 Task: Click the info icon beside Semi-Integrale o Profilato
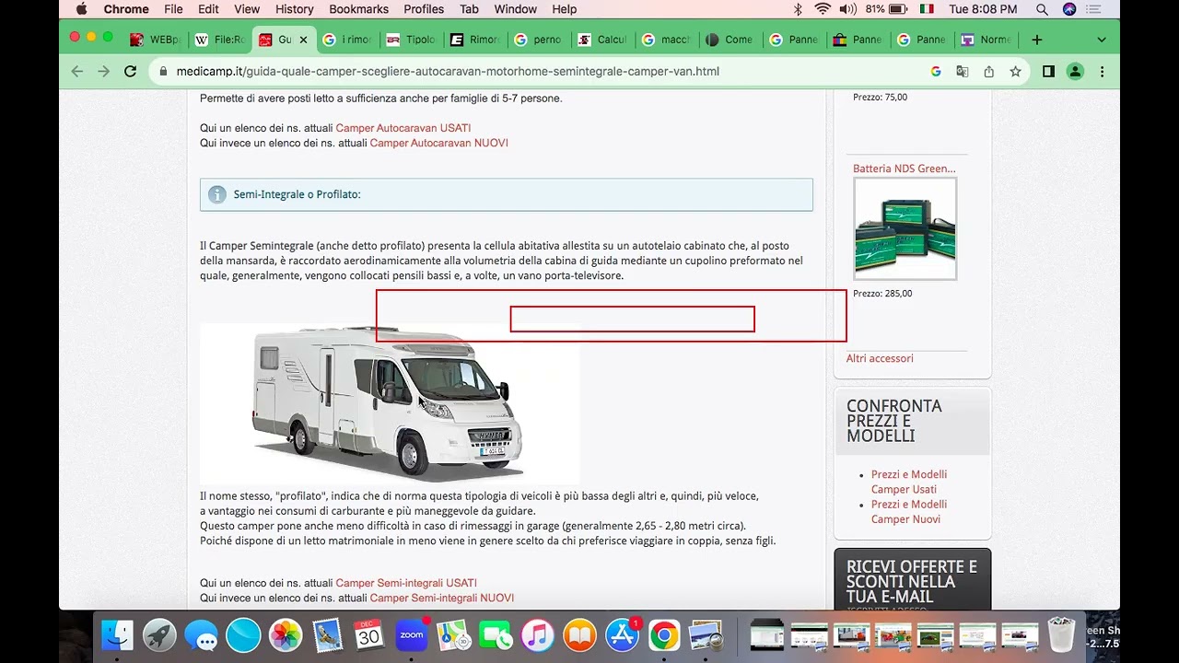pos(217,194)
